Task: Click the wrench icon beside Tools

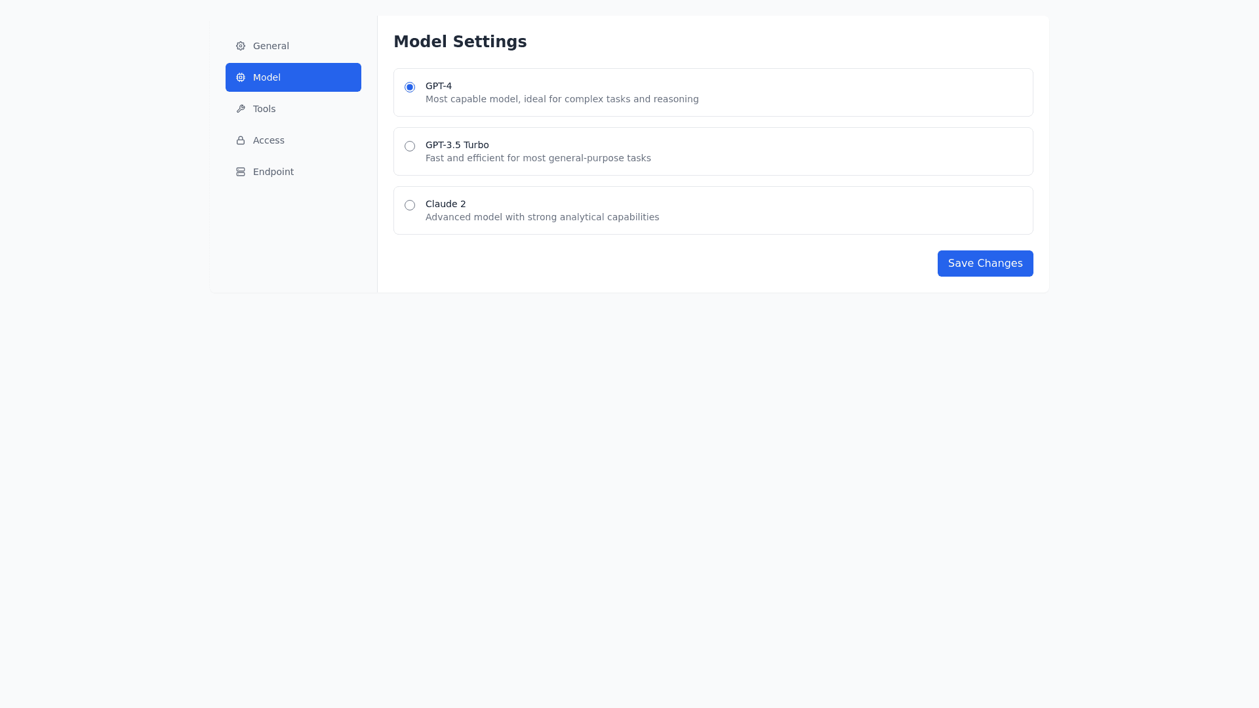Action: (241, 109)
